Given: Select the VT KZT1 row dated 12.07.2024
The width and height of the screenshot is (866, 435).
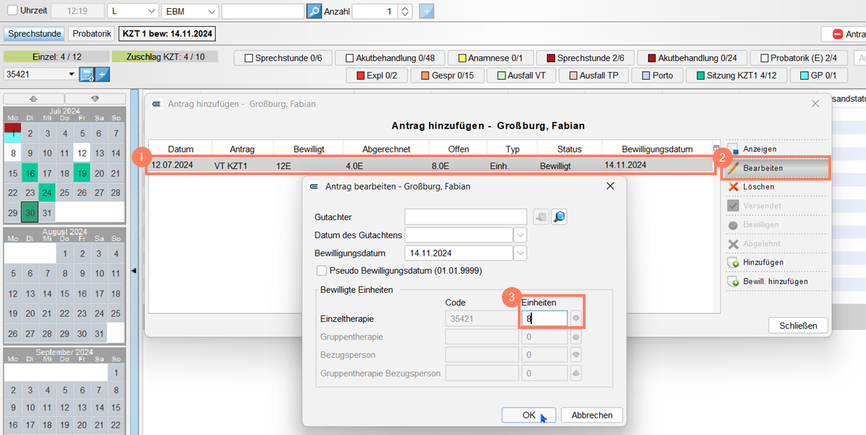Looking at the screenshot, I should coord(432,165).
